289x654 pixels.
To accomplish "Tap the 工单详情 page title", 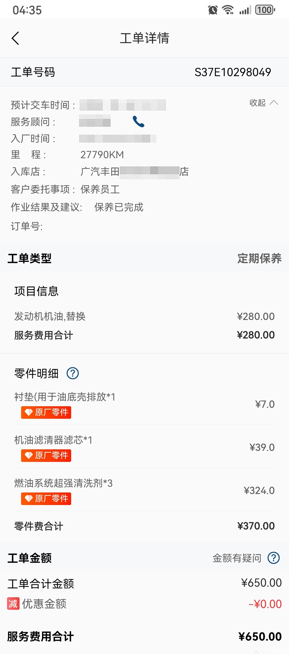I will click(x=144, y=38).
